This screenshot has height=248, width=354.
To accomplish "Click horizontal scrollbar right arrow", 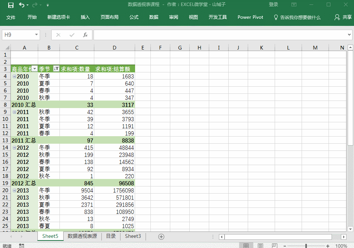I will tap(344, 237).
